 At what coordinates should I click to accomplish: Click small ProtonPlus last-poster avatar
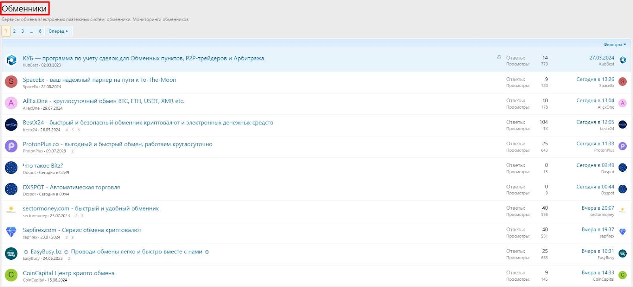tap(623, 146)
